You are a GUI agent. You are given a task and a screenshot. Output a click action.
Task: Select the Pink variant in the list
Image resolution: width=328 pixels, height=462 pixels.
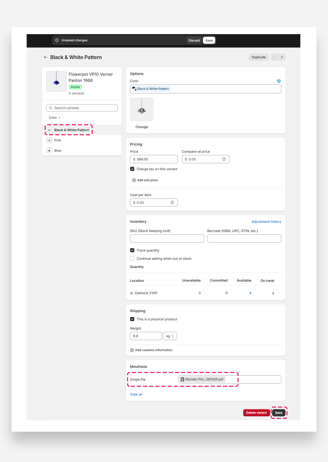pos(58,140)
